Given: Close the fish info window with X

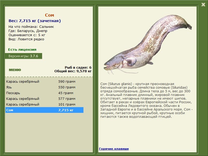Looking at the screenshot, I should point(203,5).
